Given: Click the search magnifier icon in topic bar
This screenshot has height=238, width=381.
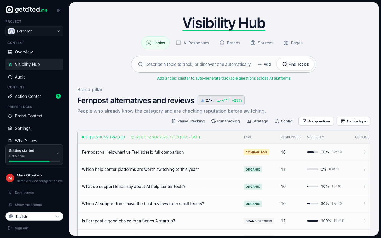Looking at the screenshot, I should point(140,64).
